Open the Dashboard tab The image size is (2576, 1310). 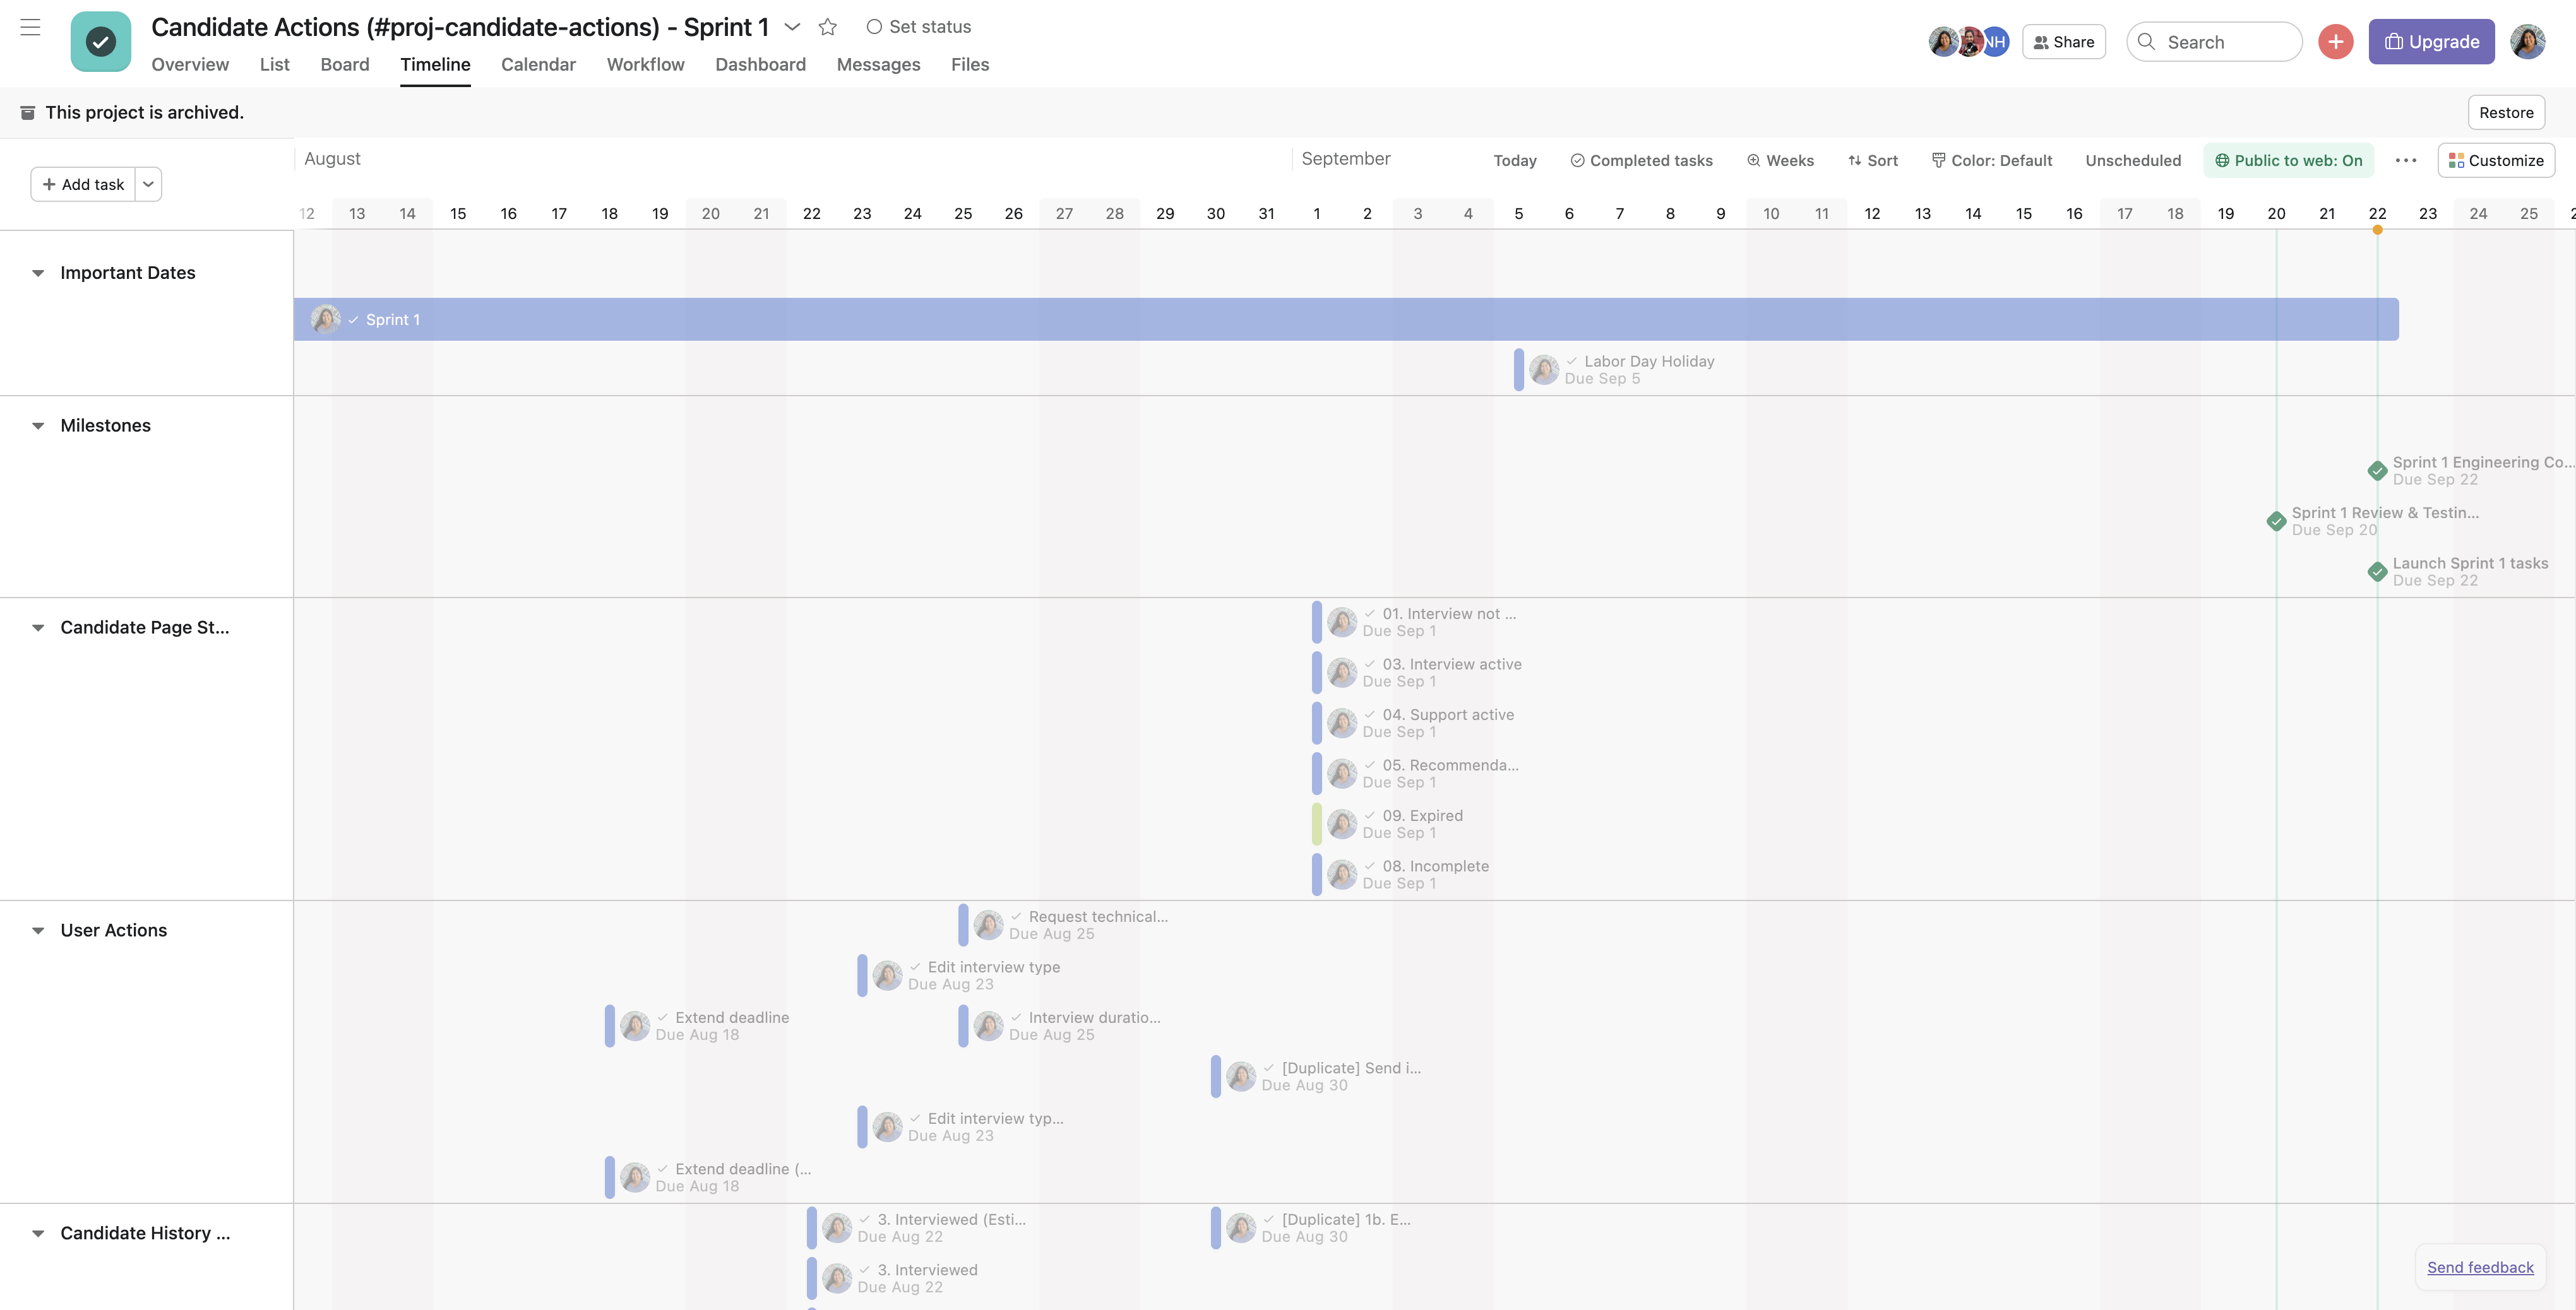tap(760, 65)
